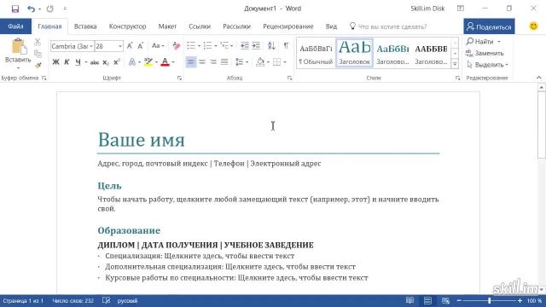Image resolution: width=546 pixels, height=307 pixels.
Task: Increase the paragraph indent
Action: (x=256, y=45)
